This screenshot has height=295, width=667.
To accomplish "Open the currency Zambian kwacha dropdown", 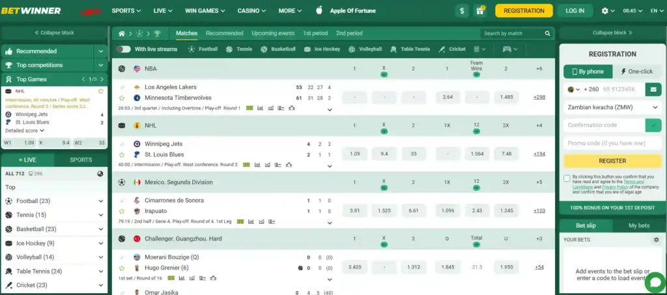I will click(x=612, y=107).
